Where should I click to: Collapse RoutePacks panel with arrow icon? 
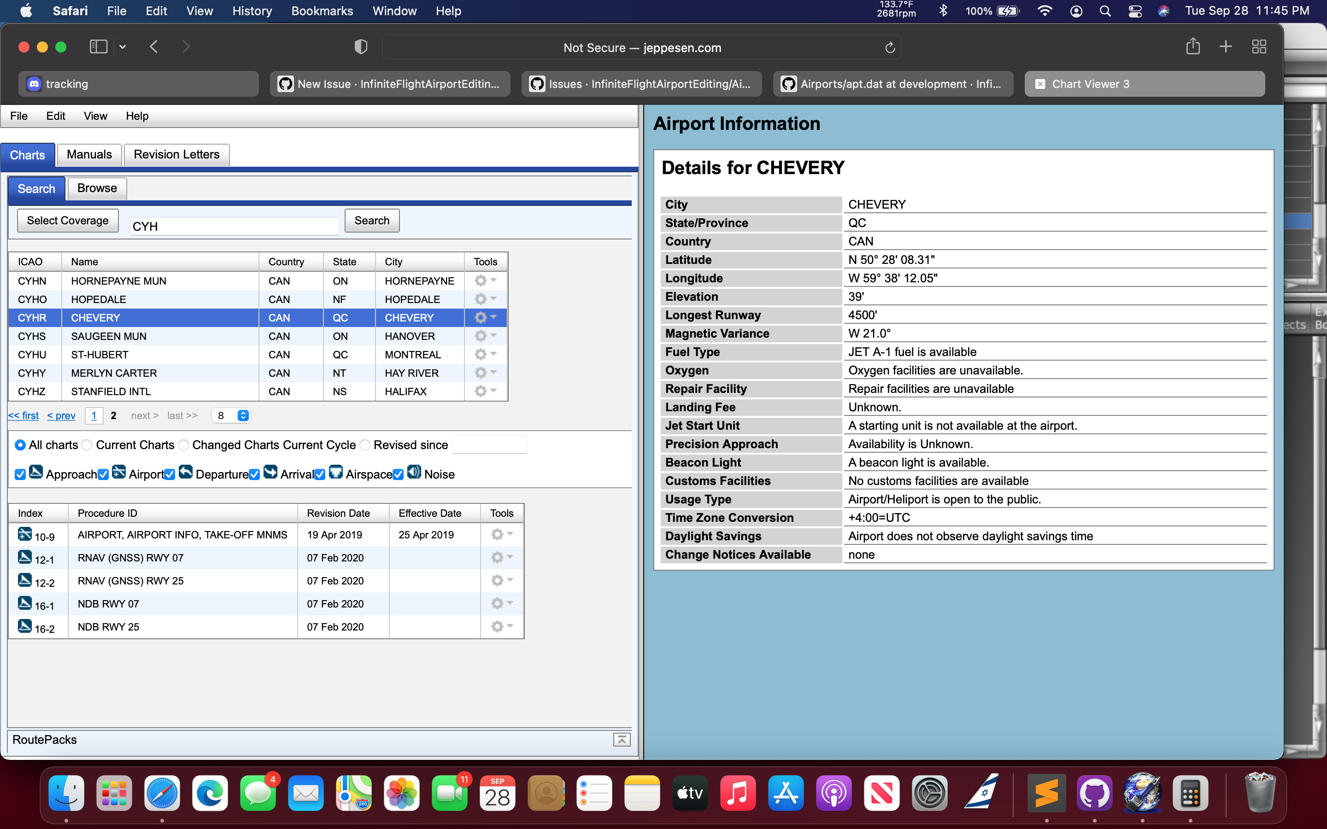coord(621,740)
